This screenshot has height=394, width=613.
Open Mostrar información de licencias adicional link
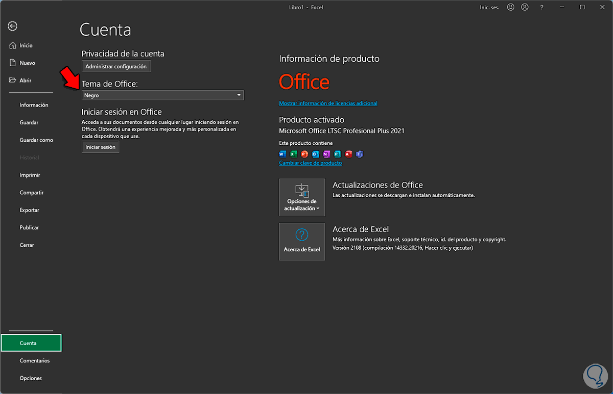click(x=328, y=103)
